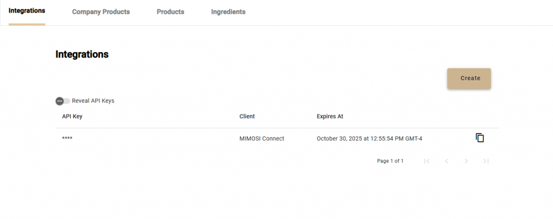Go to previous page of integrations
This screenshot has width=553, height=219.
click(x=447, y=161)
